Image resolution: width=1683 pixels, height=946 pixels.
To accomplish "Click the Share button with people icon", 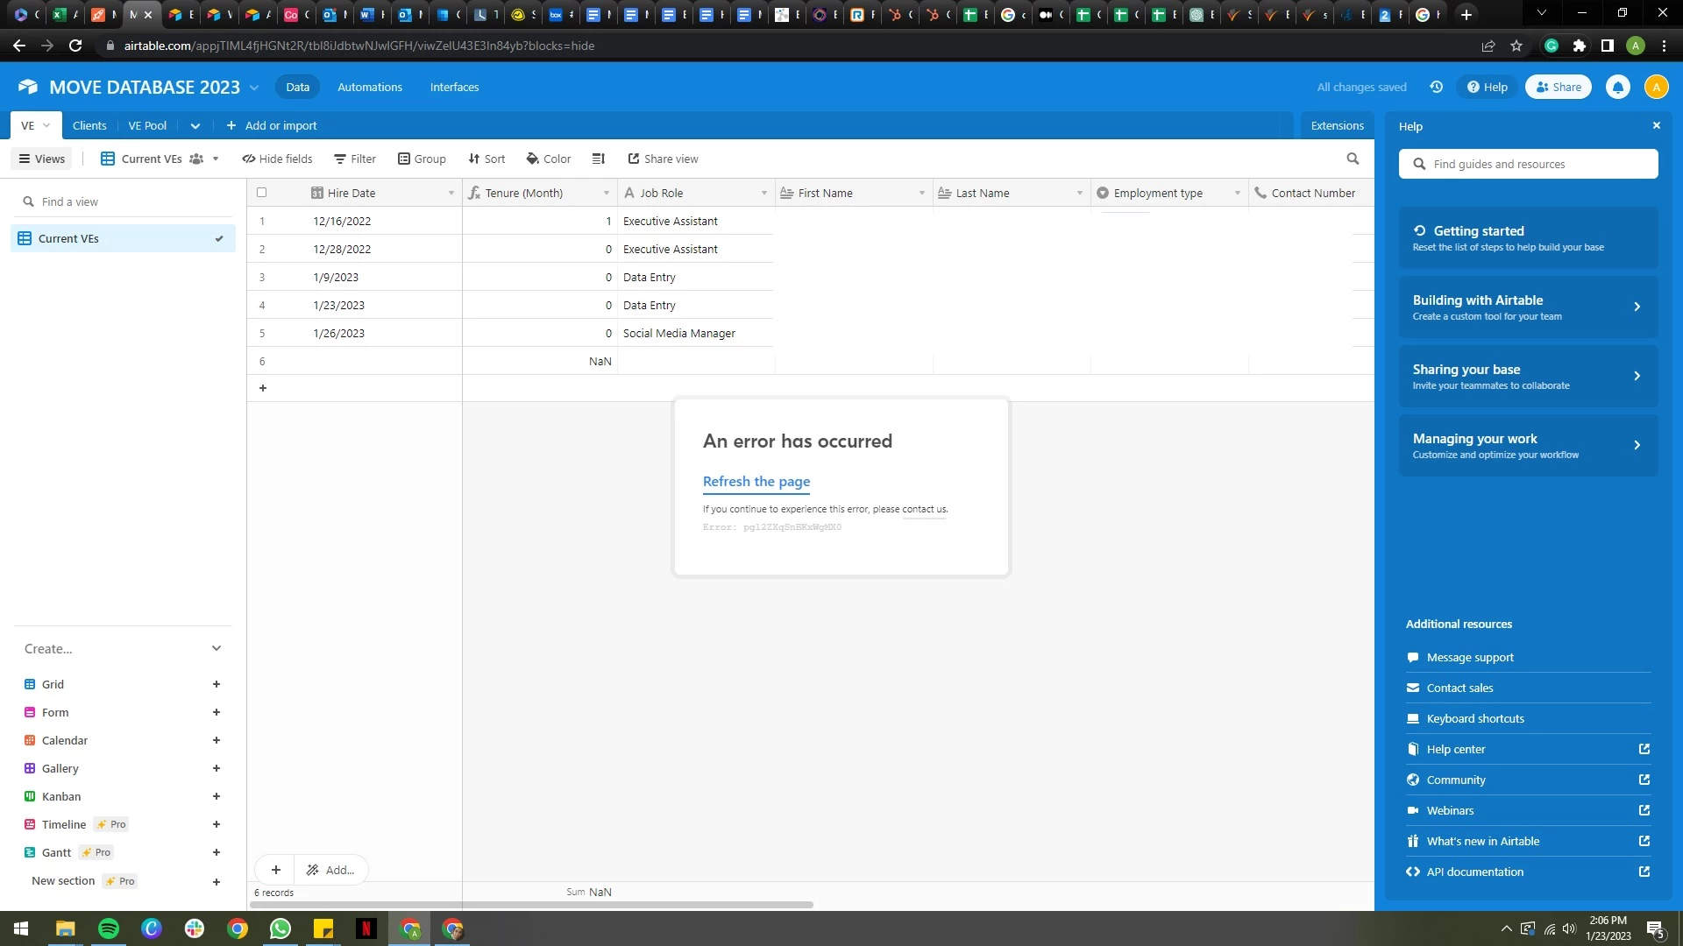I will 1558,87.
